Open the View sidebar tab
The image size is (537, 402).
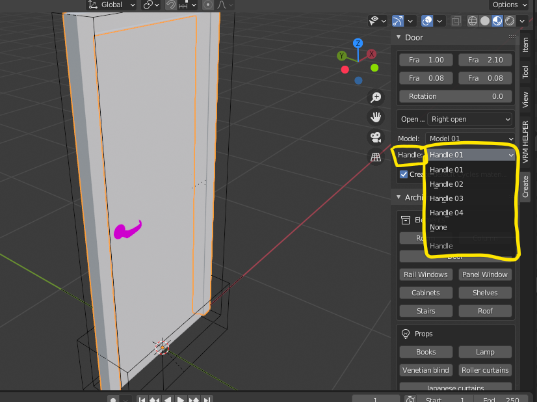click(525, 100)
